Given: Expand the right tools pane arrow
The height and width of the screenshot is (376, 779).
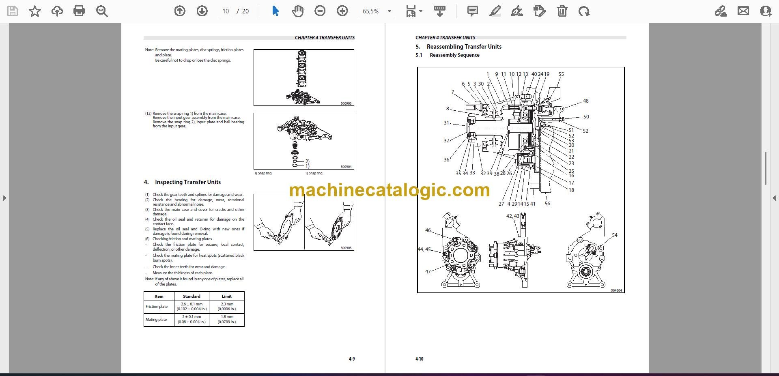Looking at the screenshot, I should coord(775,198).
